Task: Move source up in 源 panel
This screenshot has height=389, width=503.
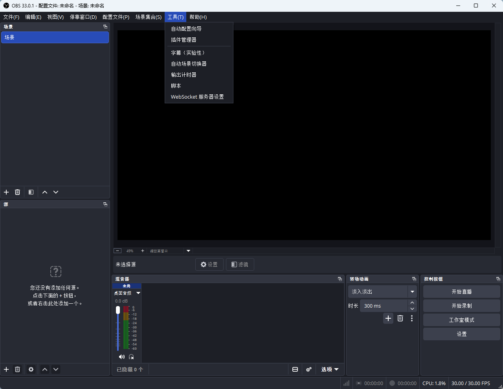Action: [45, 369]
